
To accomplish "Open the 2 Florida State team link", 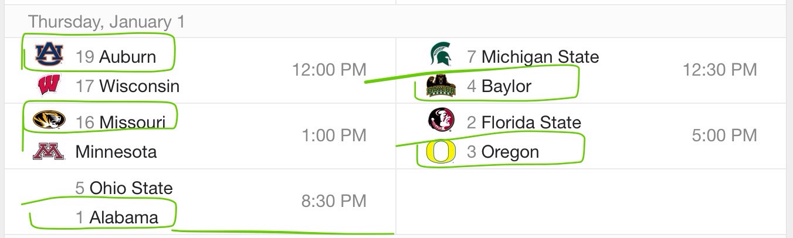I will [x=524, y=123].
